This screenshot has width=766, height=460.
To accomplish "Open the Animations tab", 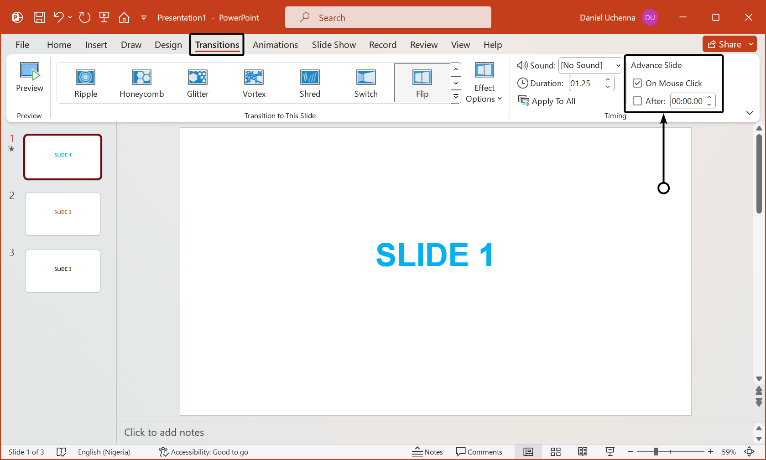I will click(275, 45).
